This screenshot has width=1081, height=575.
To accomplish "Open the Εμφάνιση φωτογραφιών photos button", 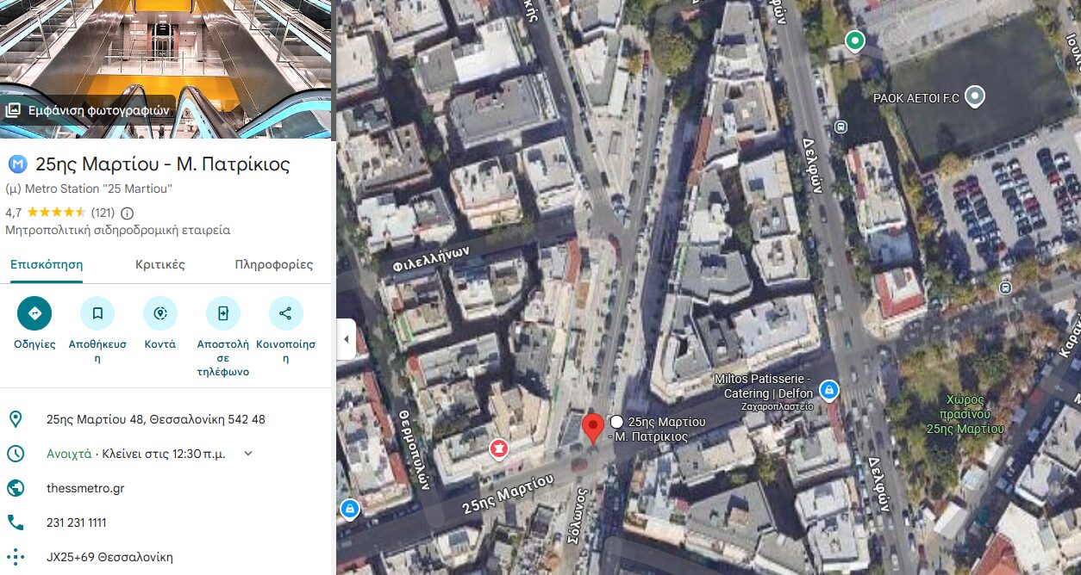I will (88, 110).
